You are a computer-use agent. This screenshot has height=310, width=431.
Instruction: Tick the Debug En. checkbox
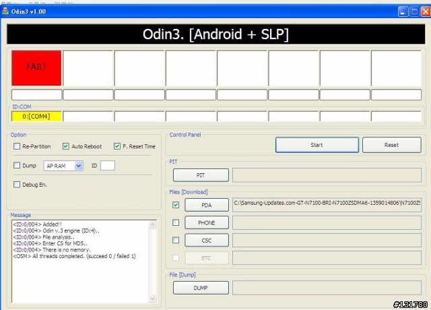point(17,184)
